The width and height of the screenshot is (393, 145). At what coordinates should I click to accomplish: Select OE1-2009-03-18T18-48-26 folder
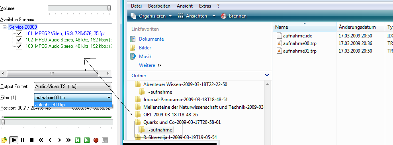point(170,115)
